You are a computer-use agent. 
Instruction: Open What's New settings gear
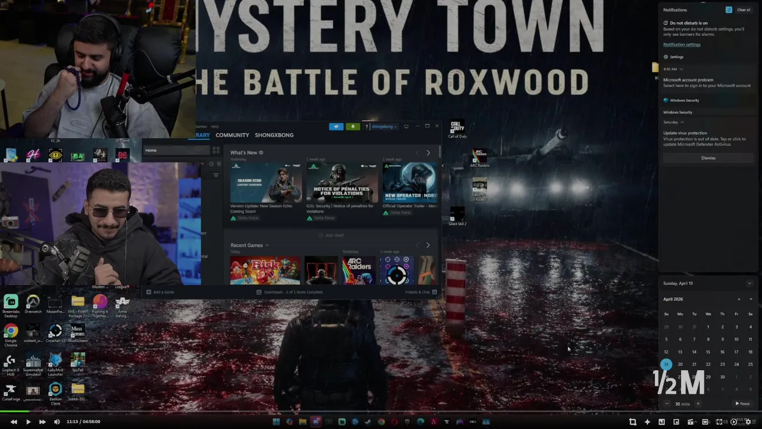tap(261, 153)
